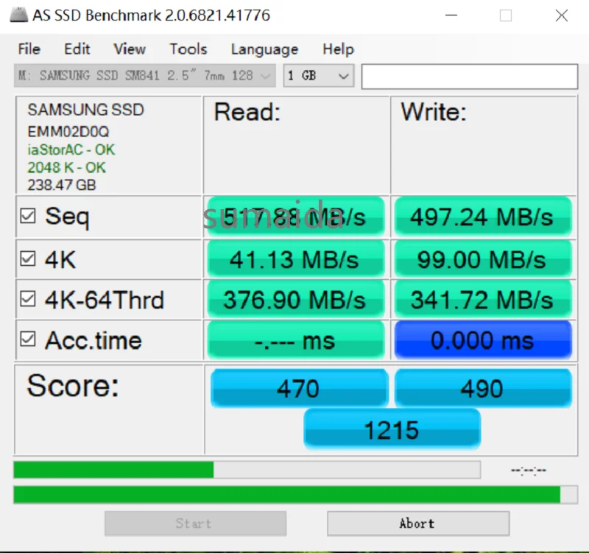Click the nearly full lower progress bar
The width and height of the screenshot is (589, 553).
(x=295, y=494)
